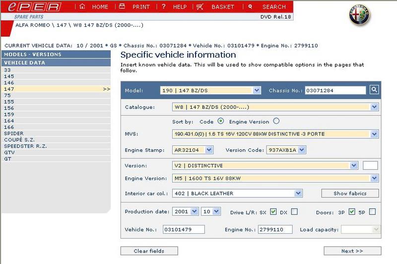Select model 156 in the list
397x264 pixels.
tap(56, 108)
